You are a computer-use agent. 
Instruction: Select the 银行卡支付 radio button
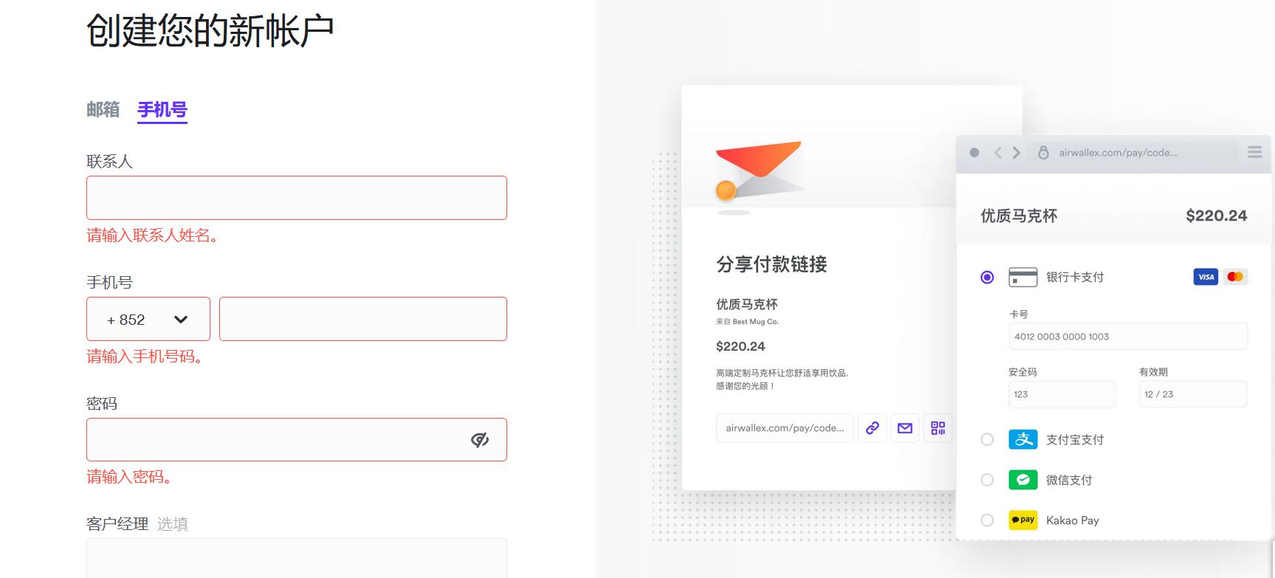(987, 278)
